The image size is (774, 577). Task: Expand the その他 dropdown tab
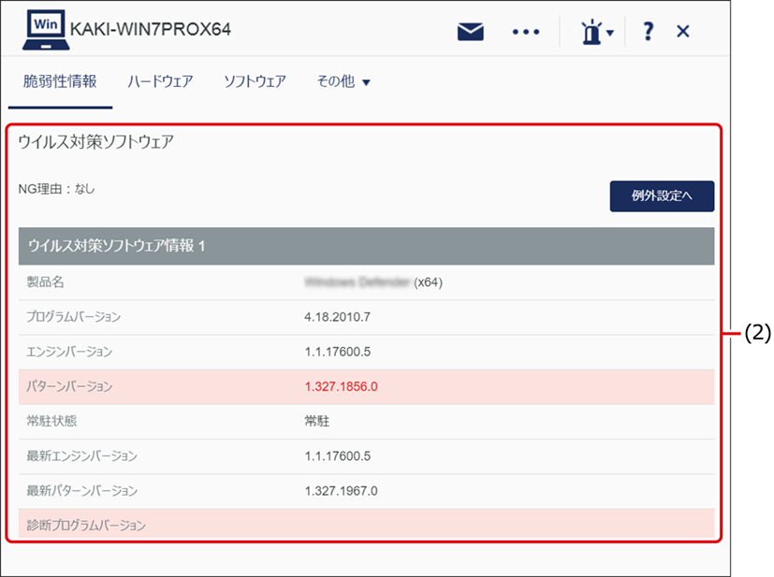click(343, 81)
